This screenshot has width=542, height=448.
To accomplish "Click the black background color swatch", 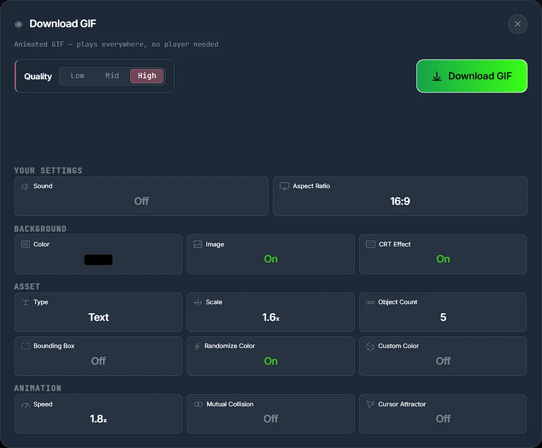I will click(98, 260).
